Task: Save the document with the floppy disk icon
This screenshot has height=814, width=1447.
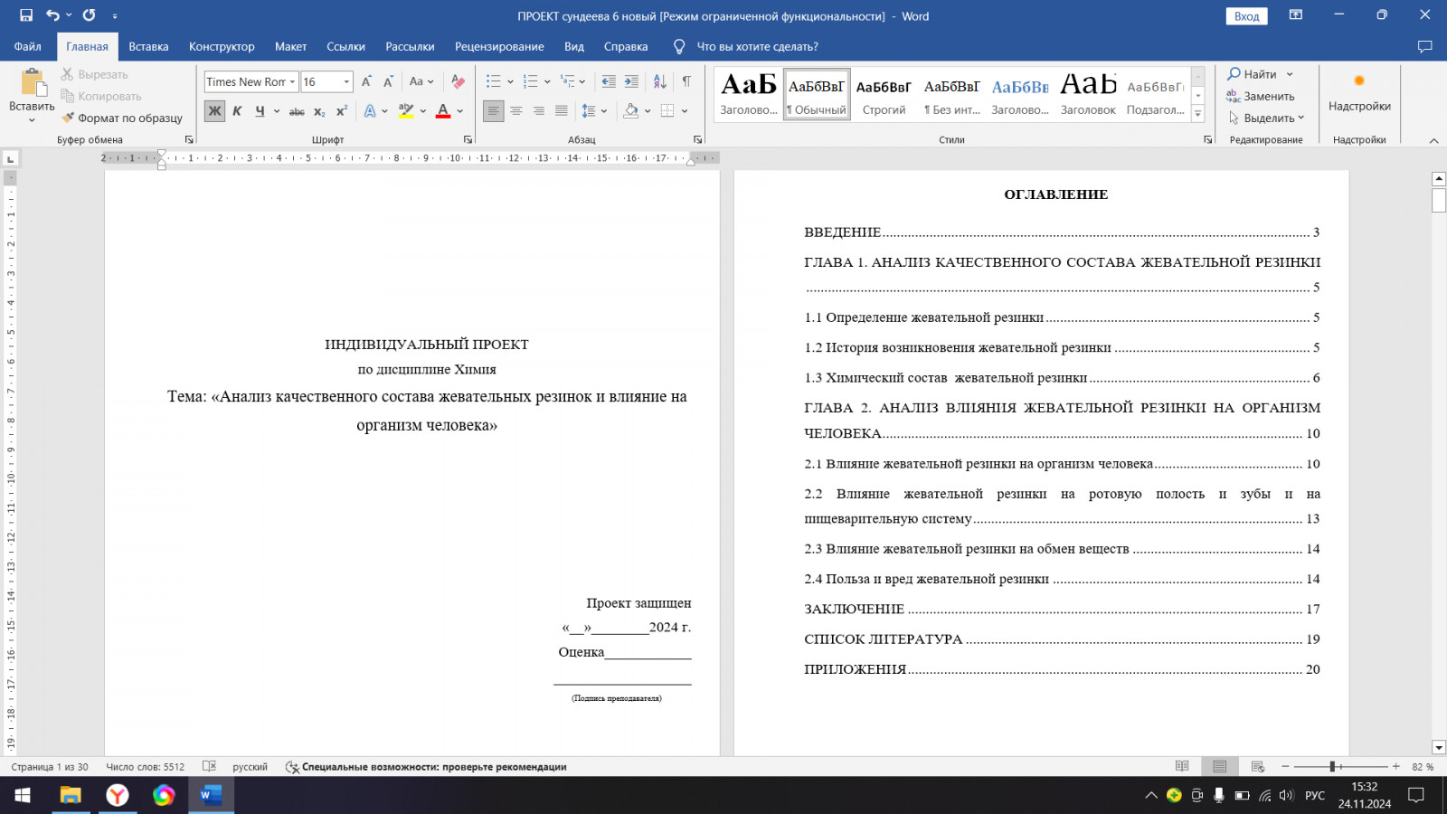Action: pos(26,15)
